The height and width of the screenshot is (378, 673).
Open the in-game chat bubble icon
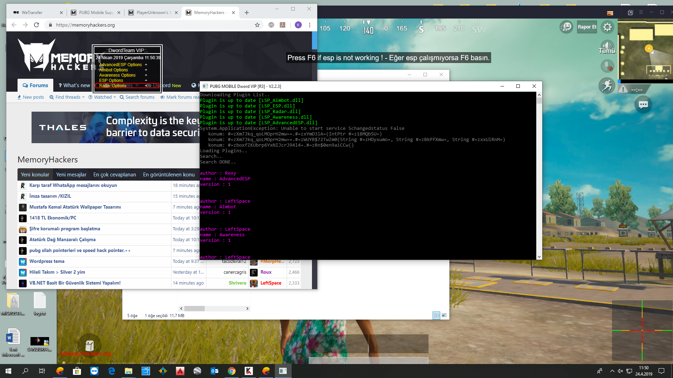coord(643,105)
